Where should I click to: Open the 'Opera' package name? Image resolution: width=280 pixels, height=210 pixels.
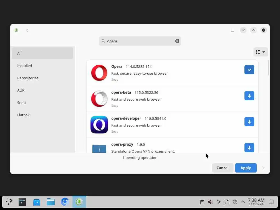[x=117, y=66]
